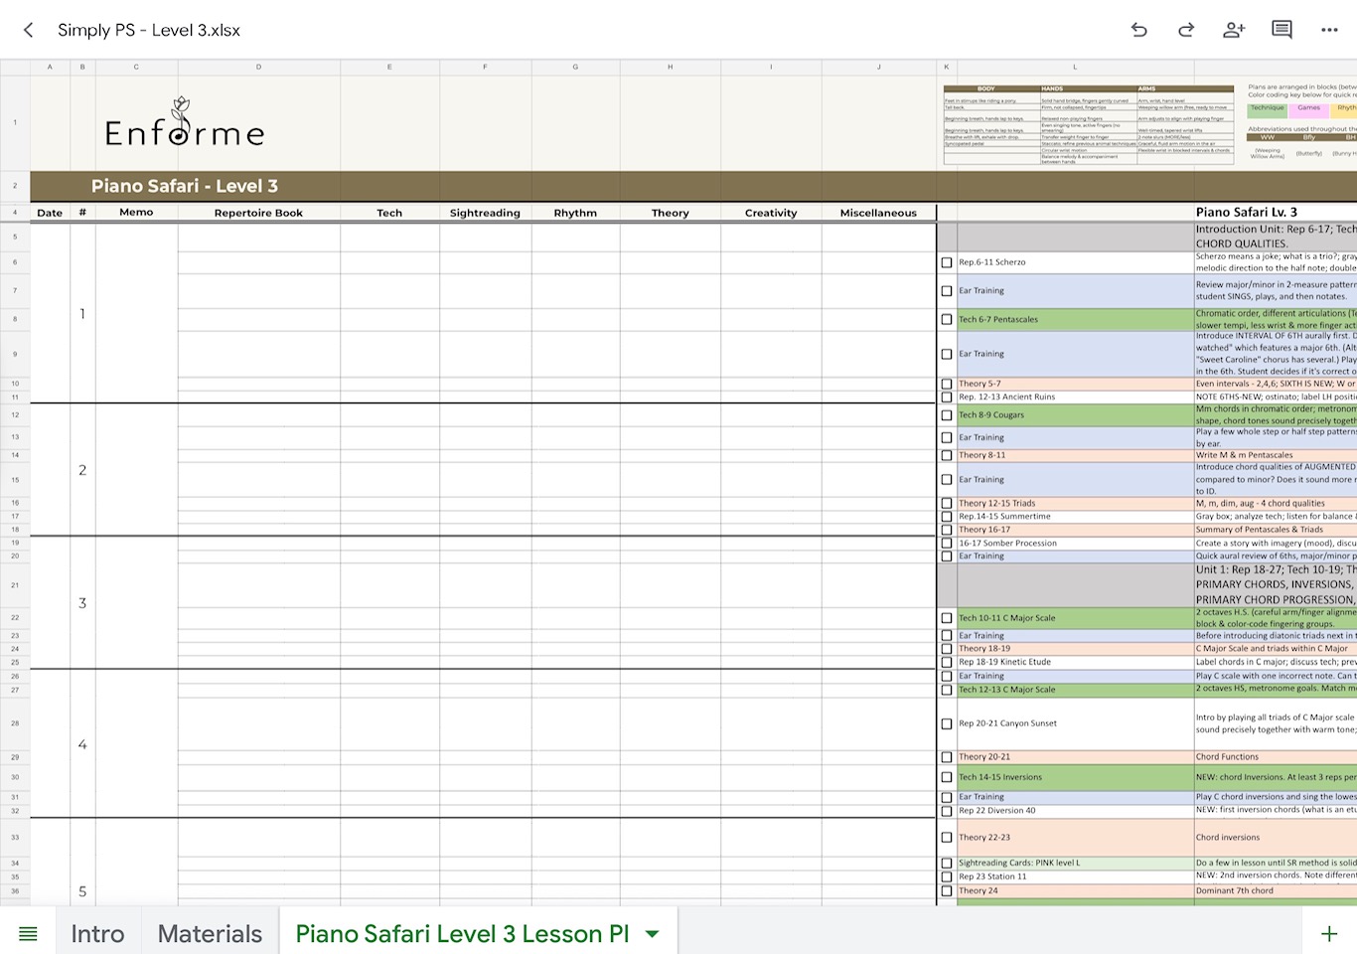Select the pink Games color key cell
Viewport: 1357px width, 954px height.
[1309, 108]
